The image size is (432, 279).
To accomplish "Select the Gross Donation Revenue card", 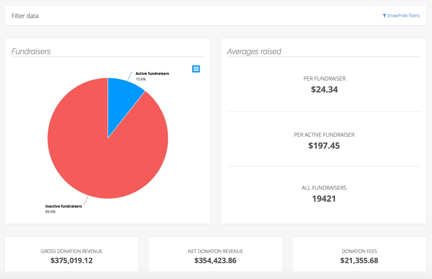I will pyautogui.click(x=72, y=254).
